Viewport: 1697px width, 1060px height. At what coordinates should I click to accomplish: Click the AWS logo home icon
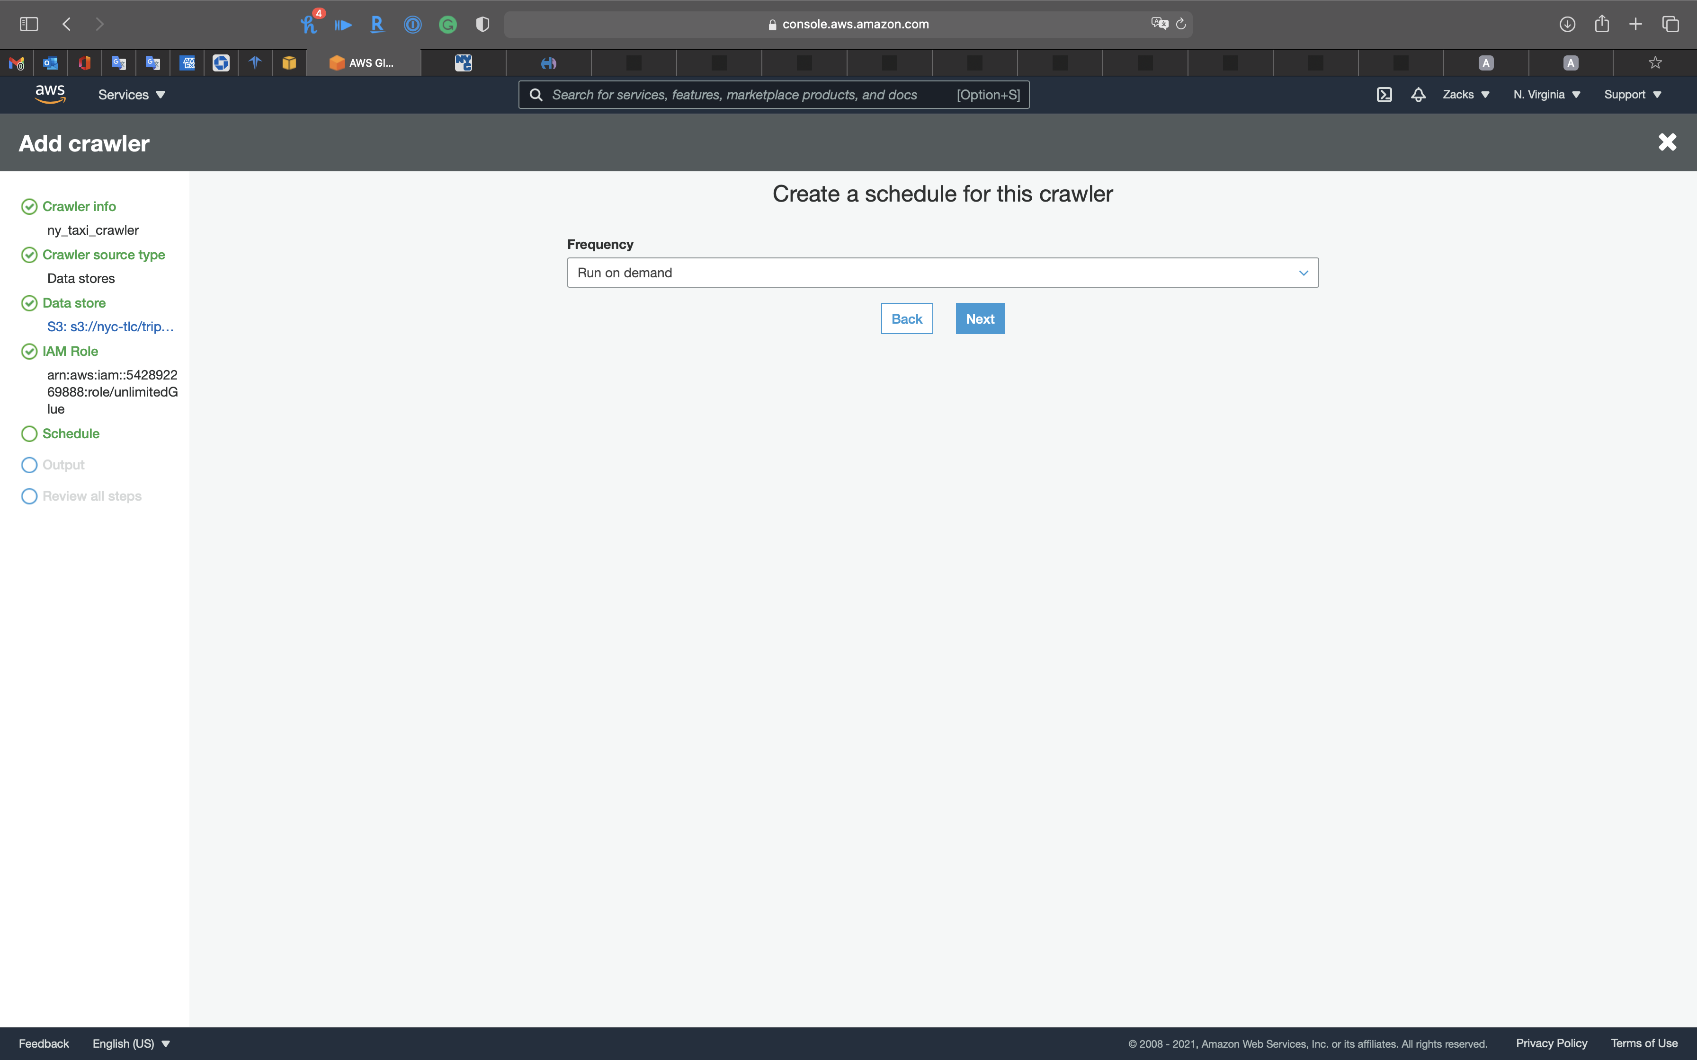click(50, 94)
